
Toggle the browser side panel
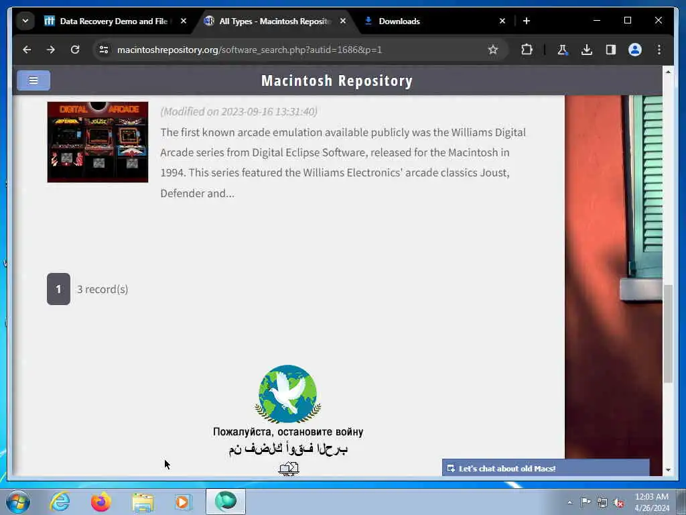coord(611,50)
